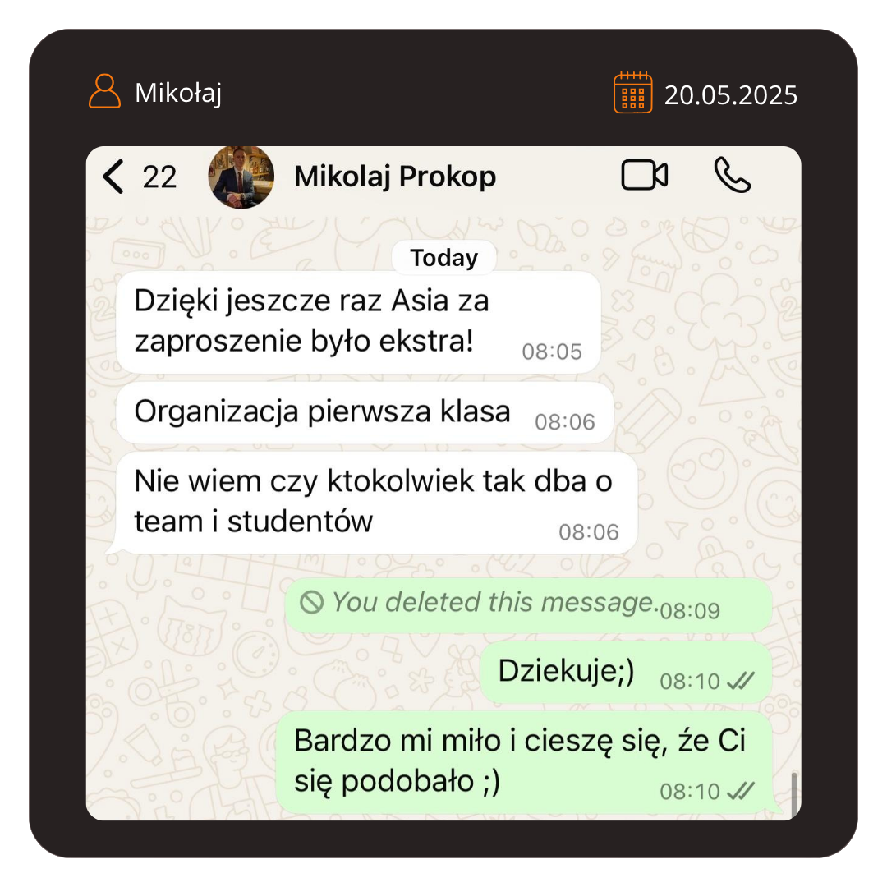
Task: Start a voice call via phone icon
Action: 732,175
